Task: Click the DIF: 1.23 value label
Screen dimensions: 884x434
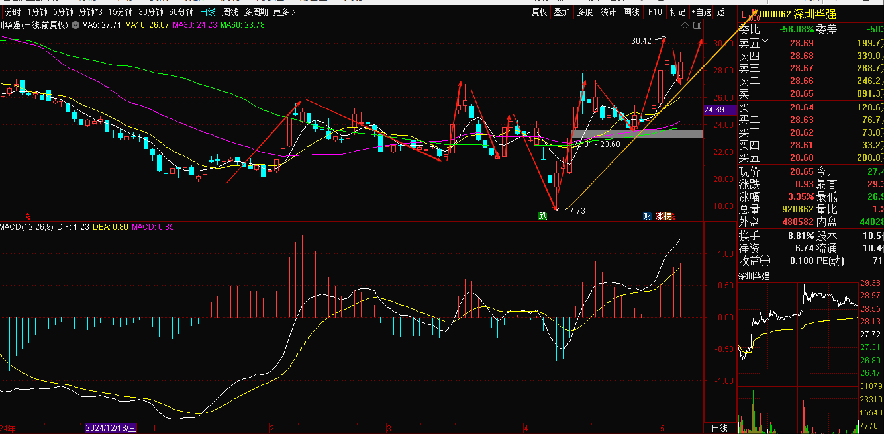Action: click(x=74, y=227)
